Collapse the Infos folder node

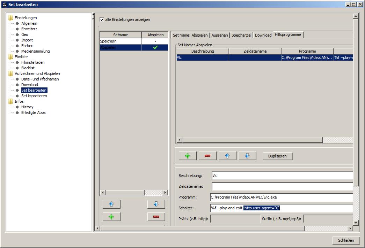[x=11, y=101]
